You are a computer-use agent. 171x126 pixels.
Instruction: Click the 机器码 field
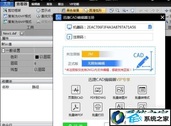(109, 27)
